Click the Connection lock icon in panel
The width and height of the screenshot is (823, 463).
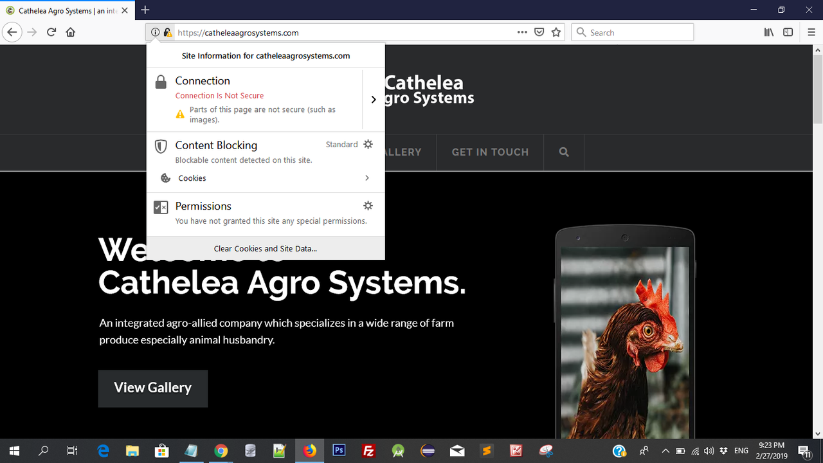(x=161, y=82)
